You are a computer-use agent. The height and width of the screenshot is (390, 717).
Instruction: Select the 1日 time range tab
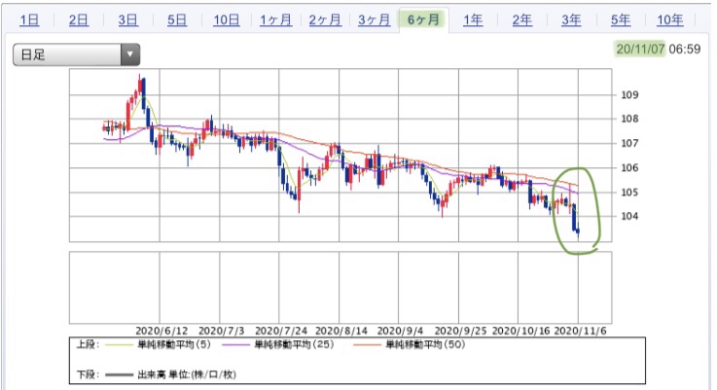29,20
